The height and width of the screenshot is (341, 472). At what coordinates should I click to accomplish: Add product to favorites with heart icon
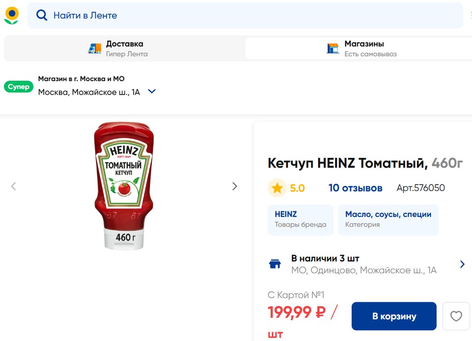(456, 316)
